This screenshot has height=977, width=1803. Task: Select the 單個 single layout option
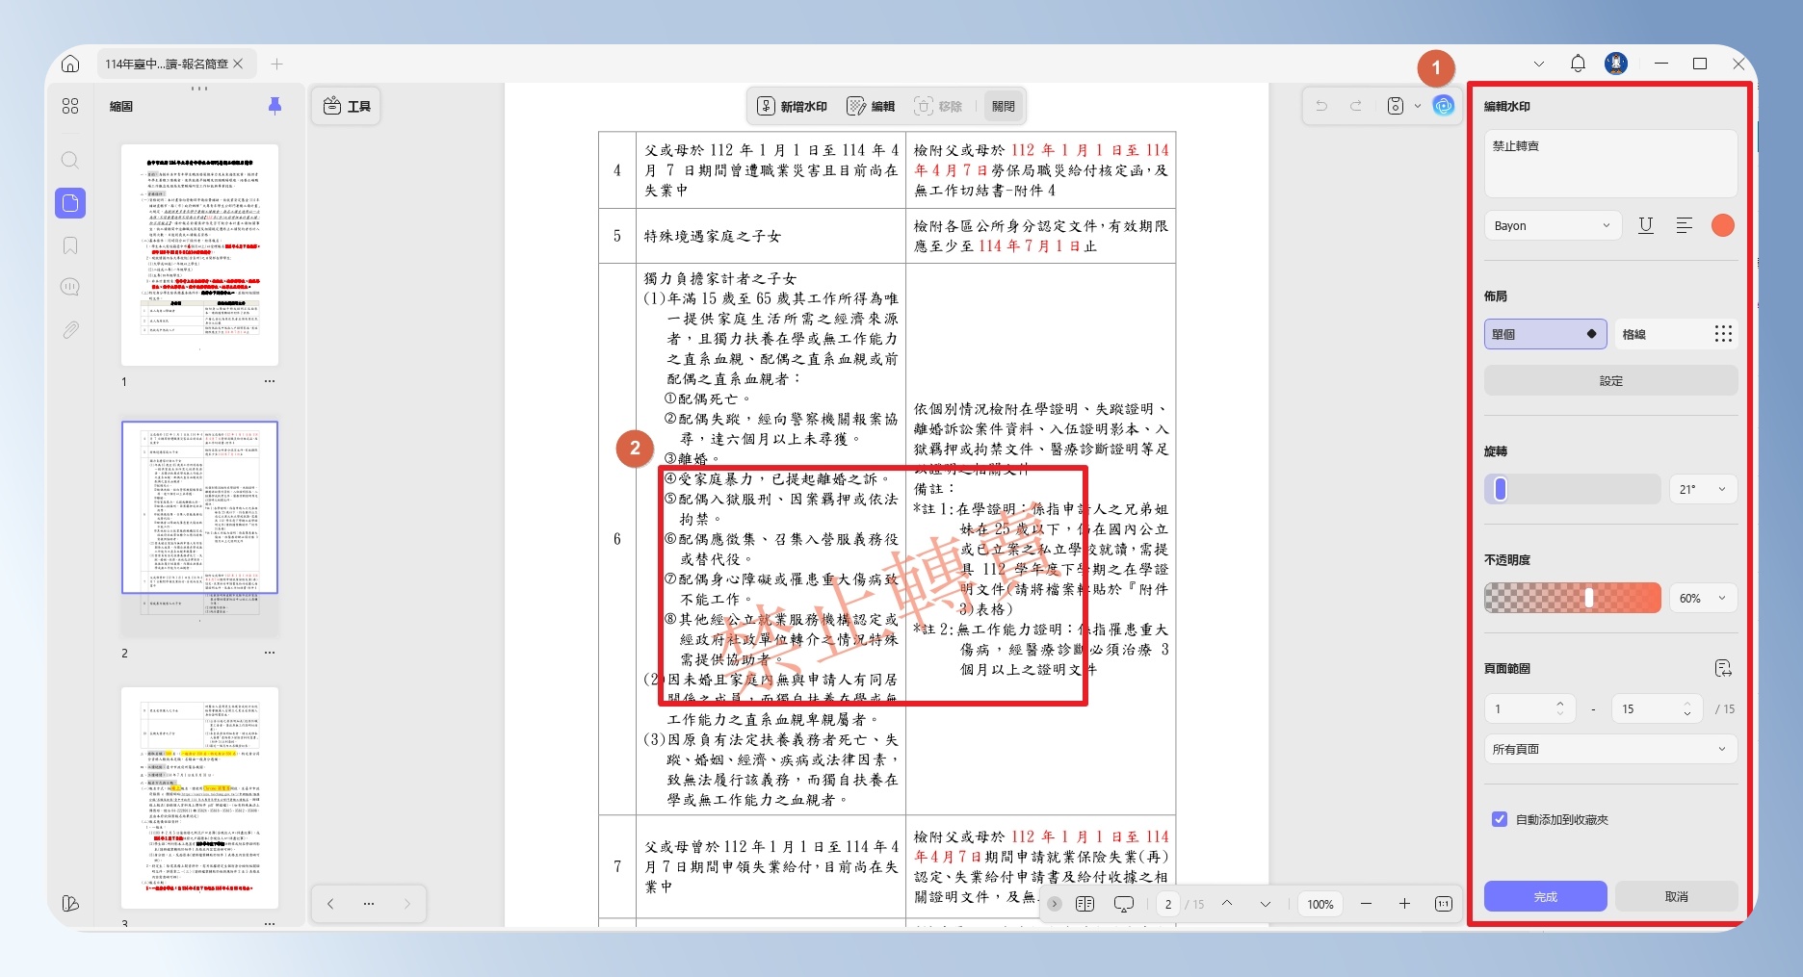[1545, 334]
